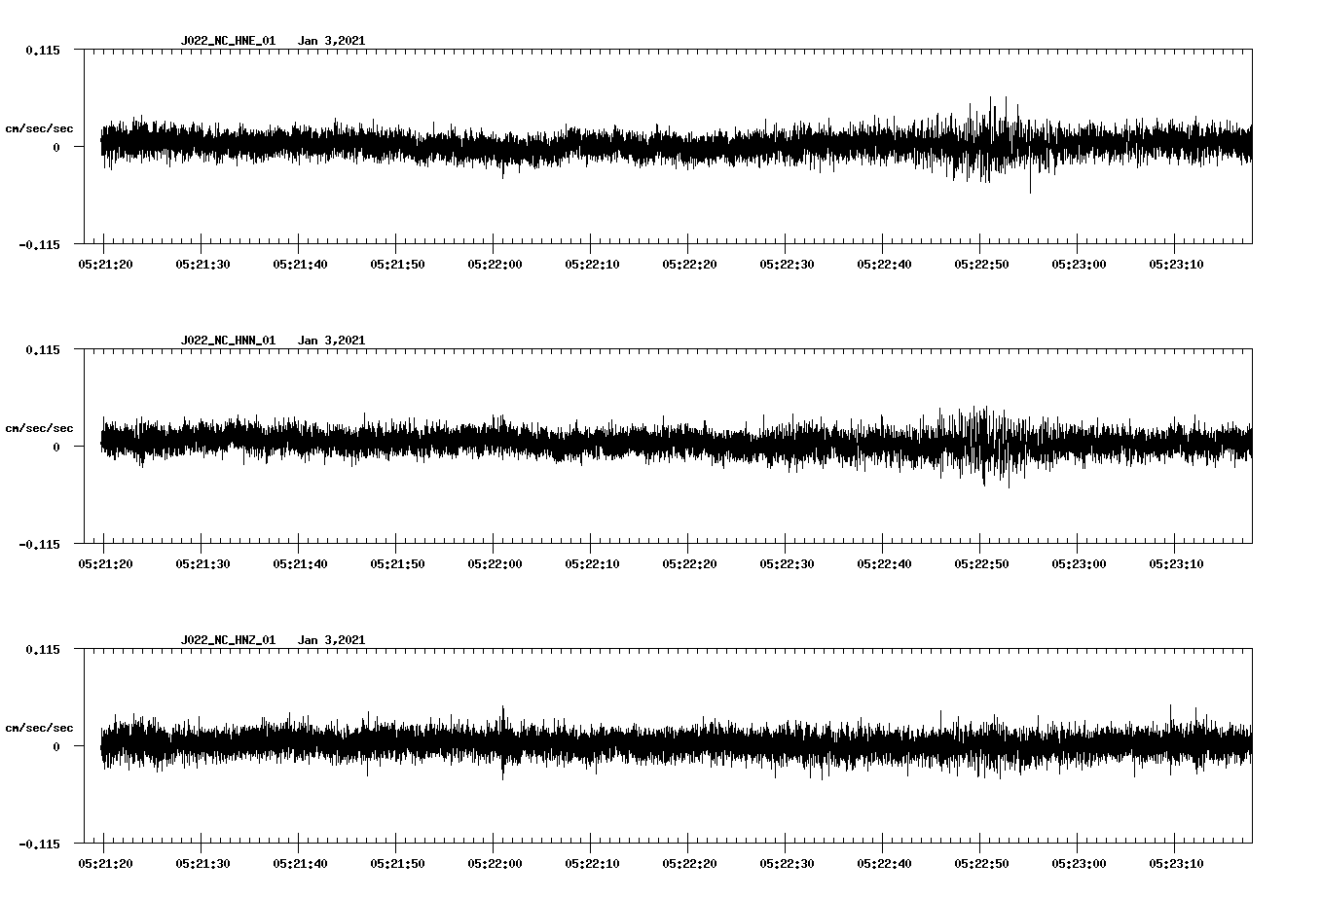Click the waveform spike near 05:22:00 on HNZ
The image size is (1322, 899).
click(x=503, y=744)
